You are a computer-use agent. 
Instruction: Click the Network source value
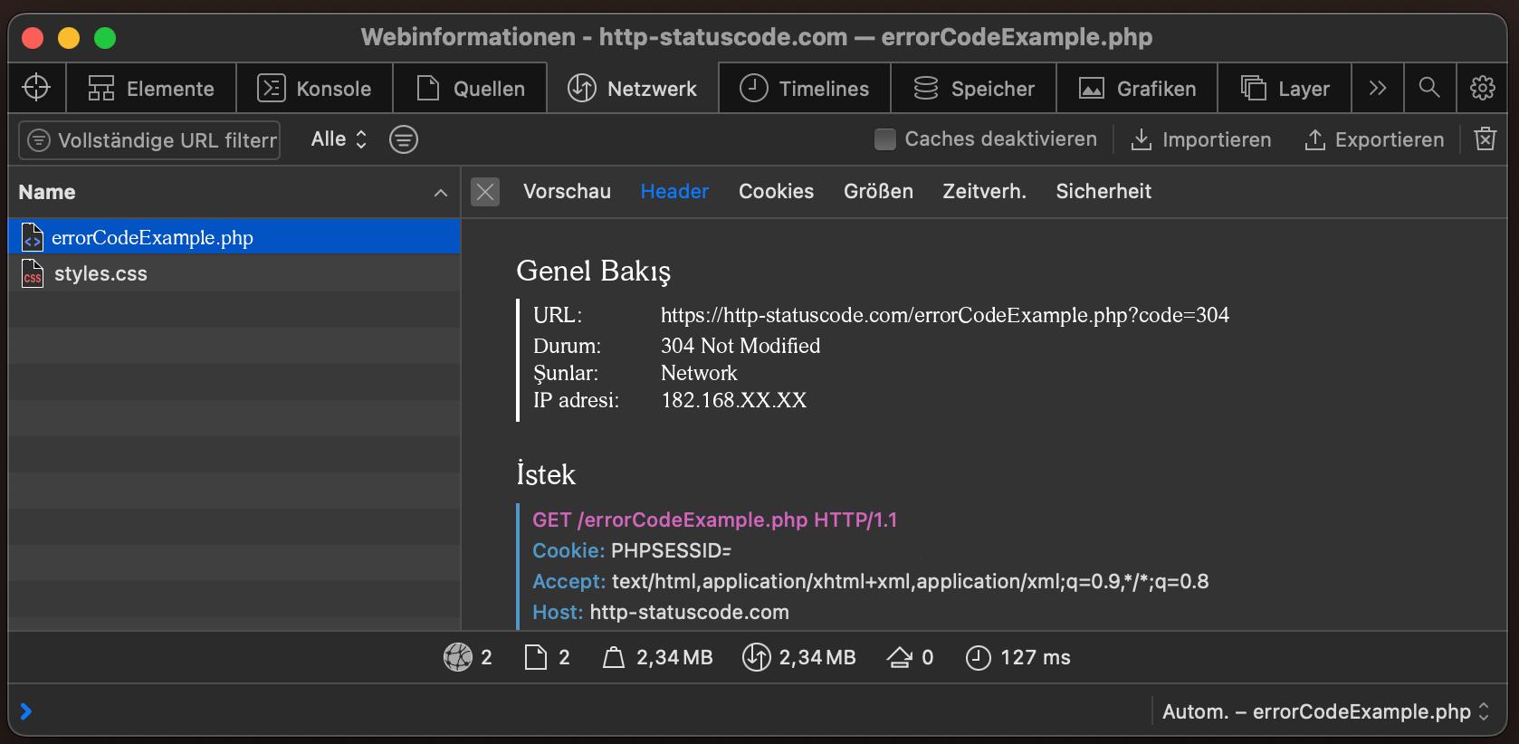click(699, 373)
